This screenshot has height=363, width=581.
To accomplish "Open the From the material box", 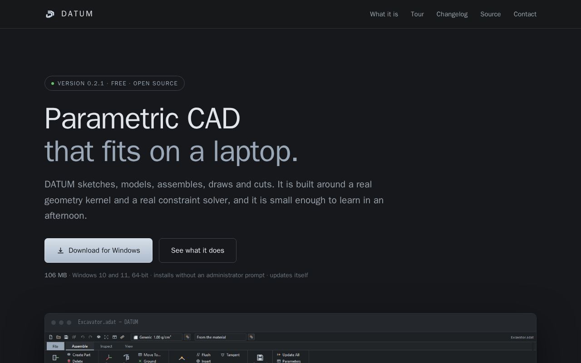I will point(221,337).
